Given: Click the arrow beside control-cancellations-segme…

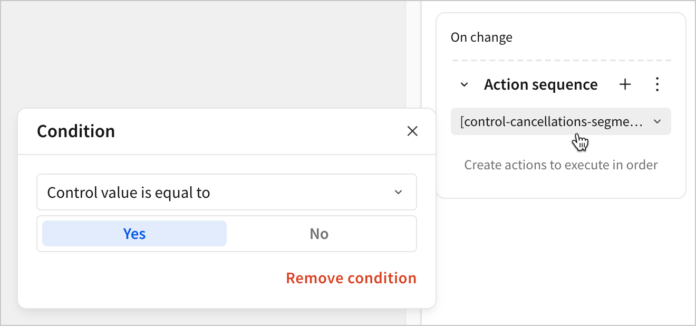Looking at the screenshot, I should 658,122.
